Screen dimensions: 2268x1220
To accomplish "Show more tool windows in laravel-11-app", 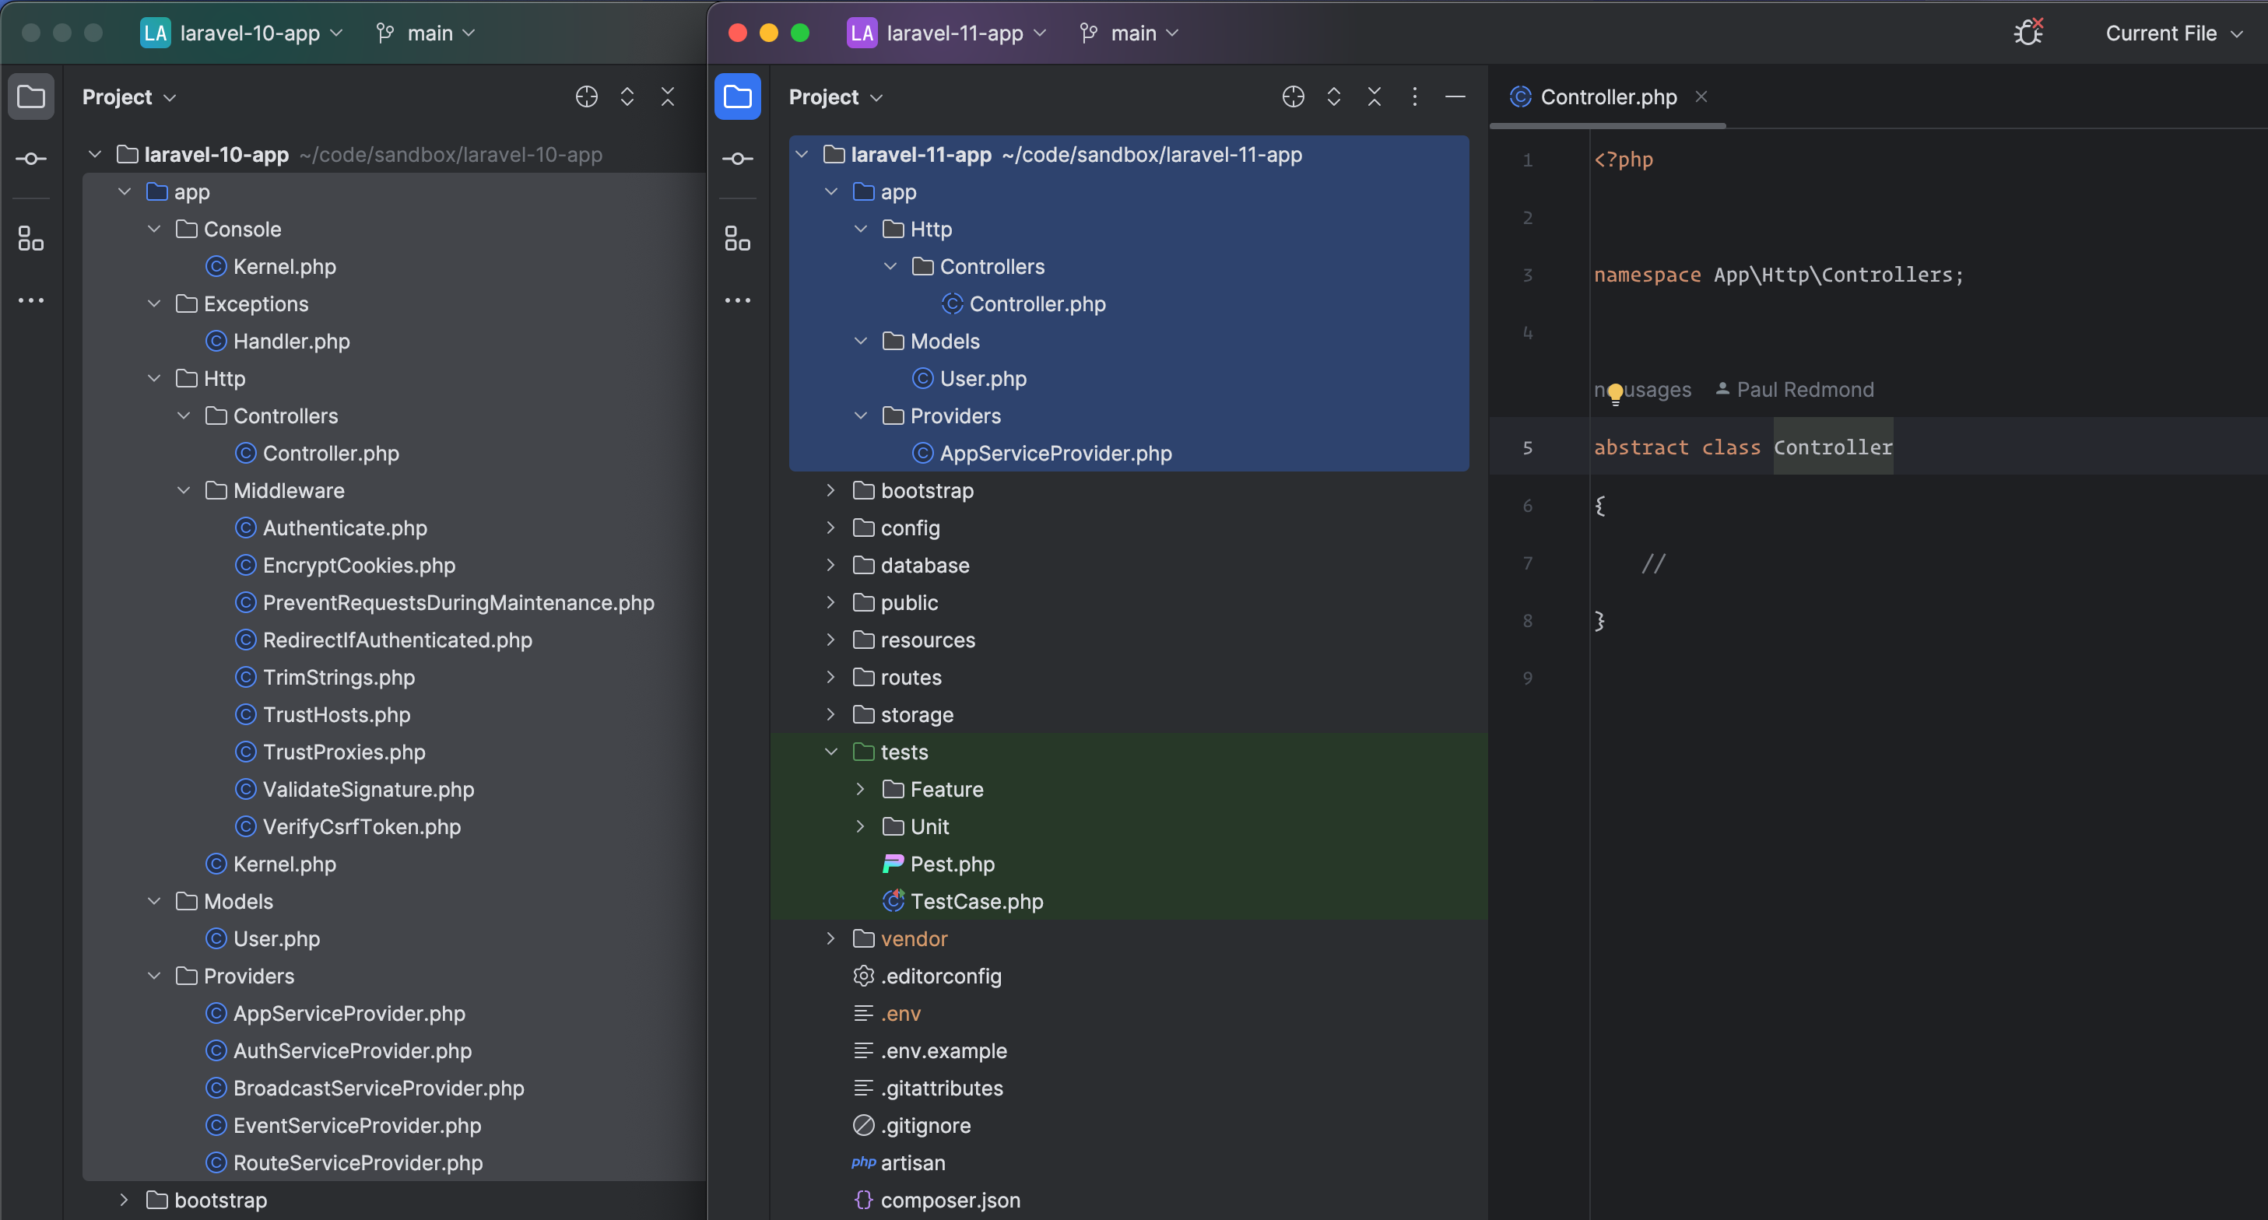I will pos(737,300).
